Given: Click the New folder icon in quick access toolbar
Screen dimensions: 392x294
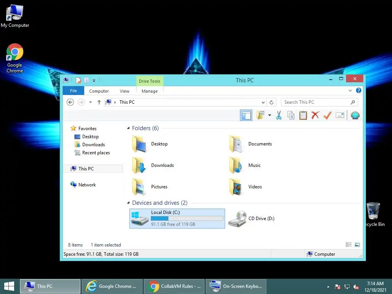Looking at the screenshot, I should pyautogui.click(x=87, y=80).
